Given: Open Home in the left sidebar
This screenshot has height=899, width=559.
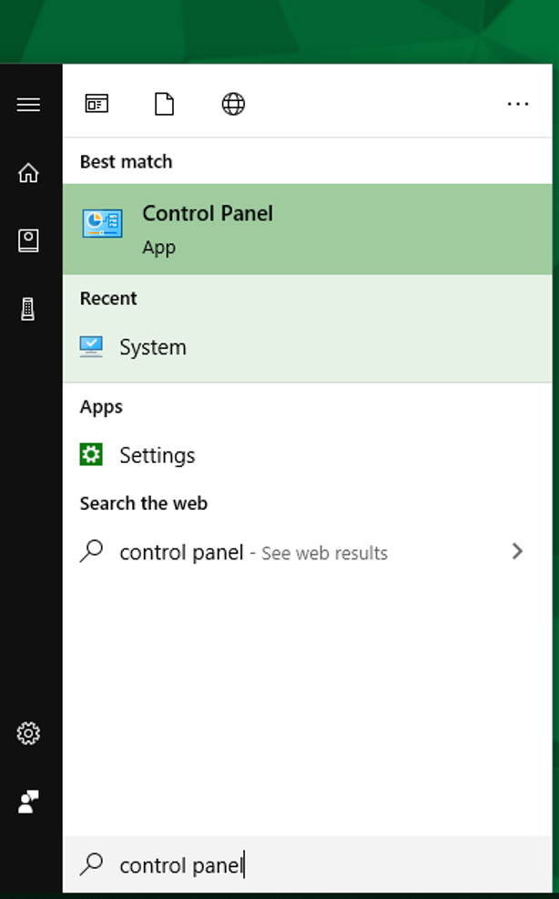Looking at the screenshot, I should point(28,172).
